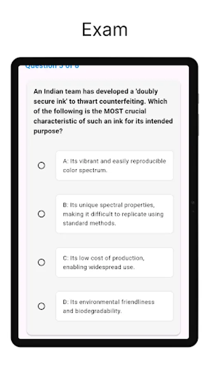Image resolution: width=209 pixels, height=373 pixels.
Task: Pick the radio button for option D
Action: [x=41, y=306]
